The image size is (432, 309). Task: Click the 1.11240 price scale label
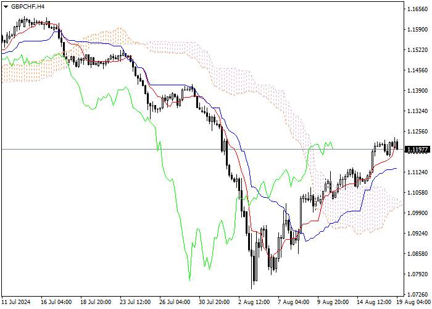tap(417, 172)
